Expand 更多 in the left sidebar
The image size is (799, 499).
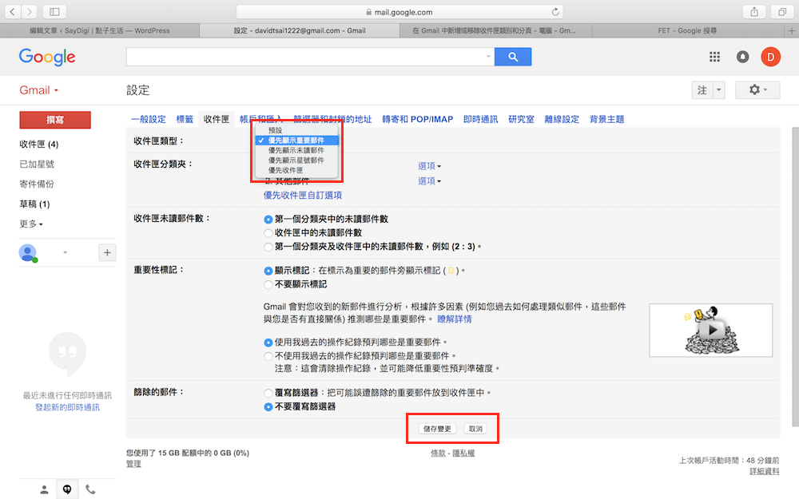point(31,224)
